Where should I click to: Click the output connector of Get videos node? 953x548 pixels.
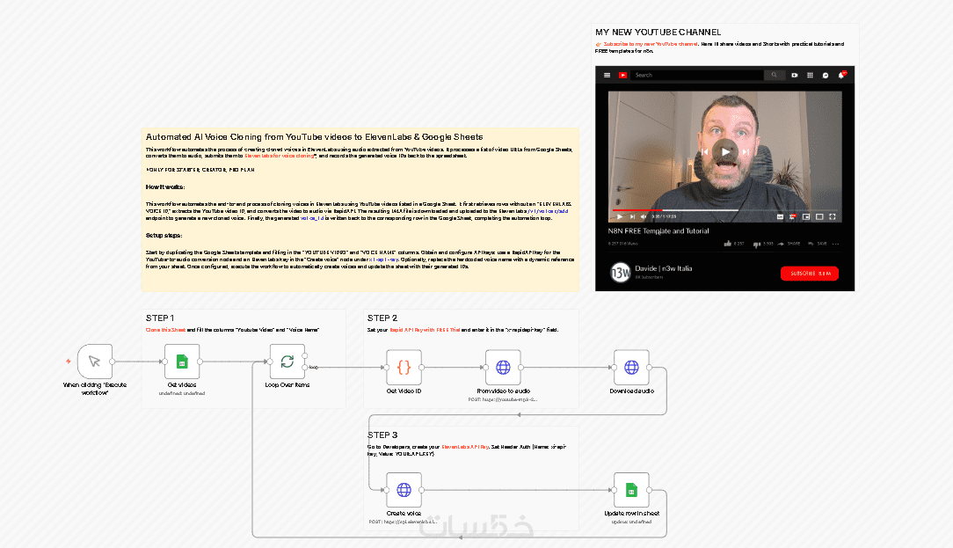coord(200,362)
